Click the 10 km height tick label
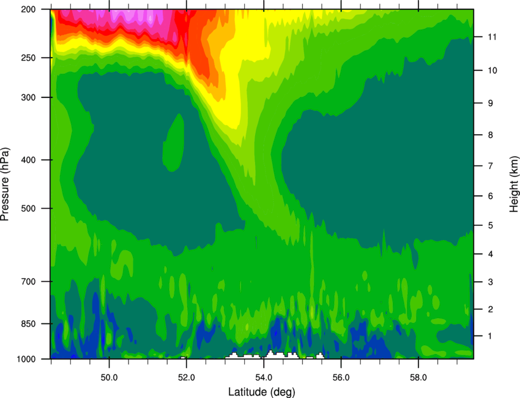Viewport: 520px width, 398px height. click(x=492, y=70)
